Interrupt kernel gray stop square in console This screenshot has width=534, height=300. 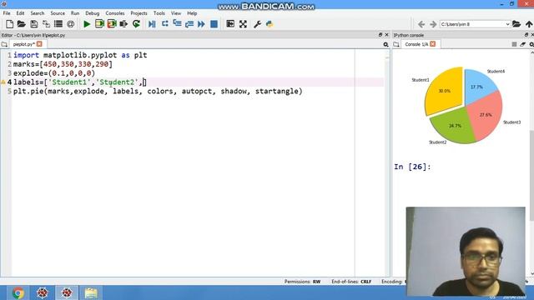514,44
